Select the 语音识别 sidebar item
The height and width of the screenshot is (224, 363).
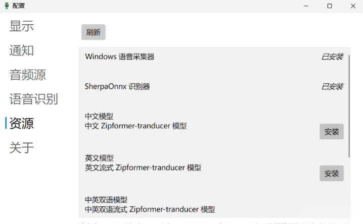point(34,99)
